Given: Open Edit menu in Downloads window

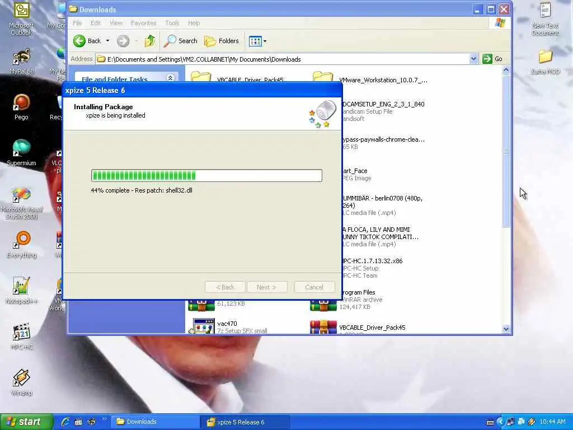Looking at the screenshot, I should (96, 23).
